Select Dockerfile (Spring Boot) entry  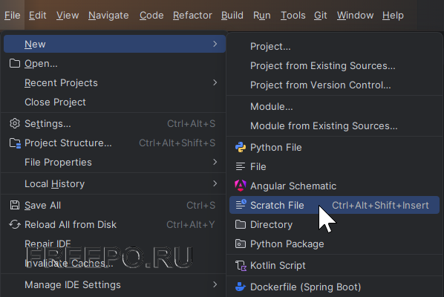[x=334, y=287]
